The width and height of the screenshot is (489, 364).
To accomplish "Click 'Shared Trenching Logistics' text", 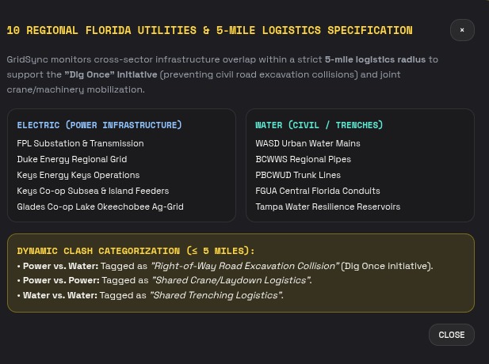I will click(x=216, y=295).
